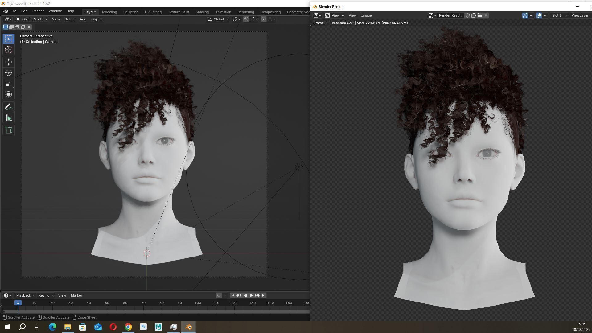
Task: Open viewport editor type dropdown
Action: (8, 19)
